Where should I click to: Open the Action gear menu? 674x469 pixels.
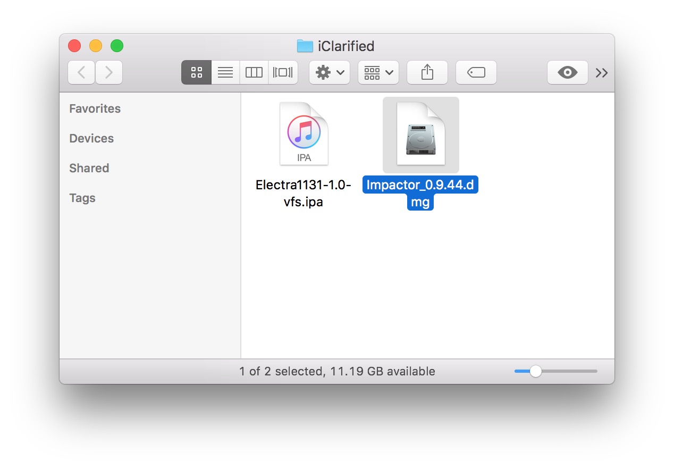[330, 72]
